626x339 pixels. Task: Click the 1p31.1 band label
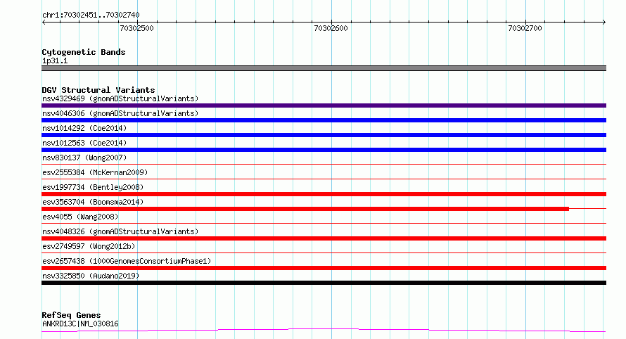coord(55,60)
